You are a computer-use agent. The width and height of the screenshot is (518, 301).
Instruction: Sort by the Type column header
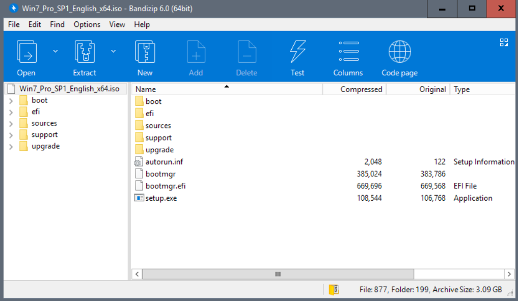[483, 89]
